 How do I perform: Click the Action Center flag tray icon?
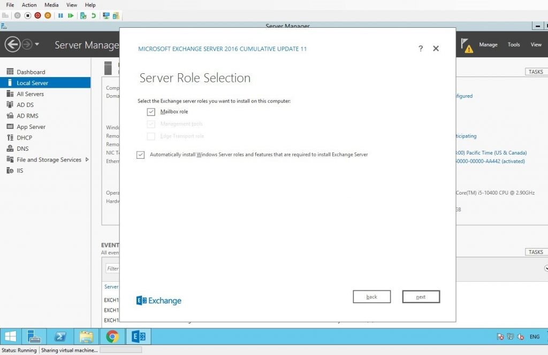click(x=500, y=337)
